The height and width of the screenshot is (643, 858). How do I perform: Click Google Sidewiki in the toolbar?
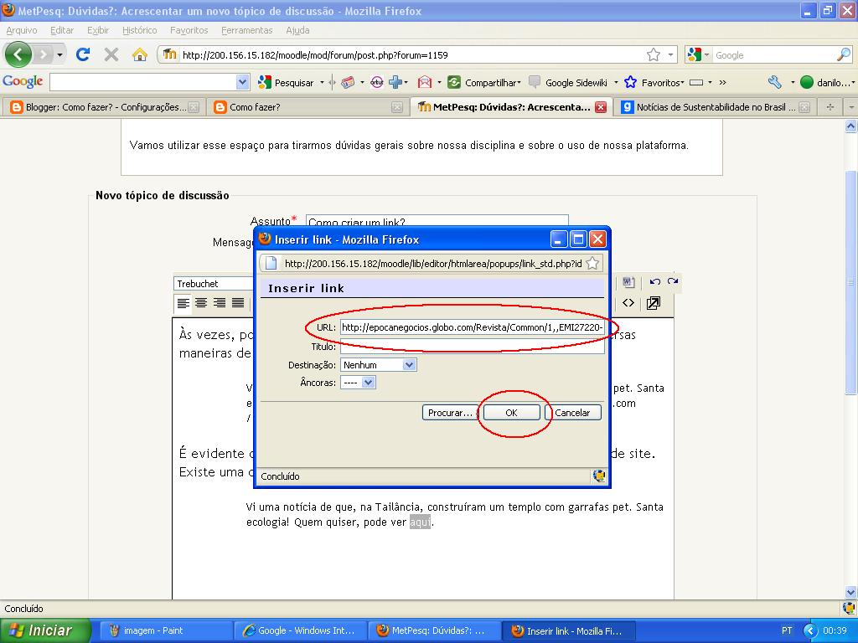[568, 83]
